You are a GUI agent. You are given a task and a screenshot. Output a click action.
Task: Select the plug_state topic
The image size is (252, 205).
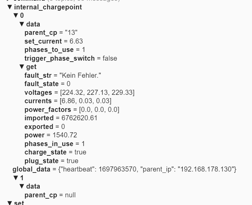51,161
